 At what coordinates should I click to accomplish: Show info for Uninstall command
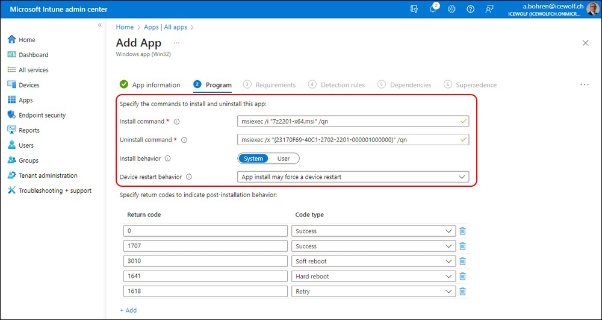click(184, 140)
